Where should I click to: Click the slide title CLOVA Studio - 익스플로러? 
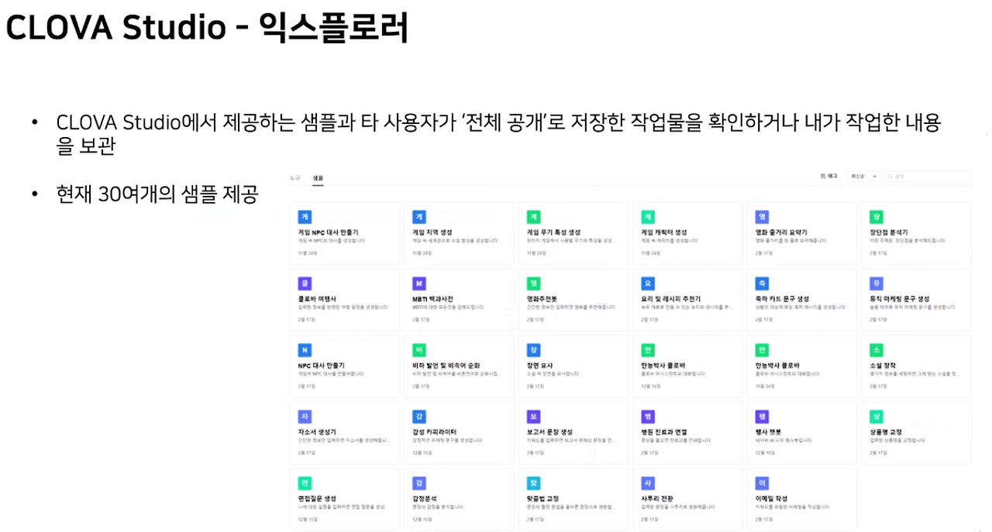click(207, 28)
